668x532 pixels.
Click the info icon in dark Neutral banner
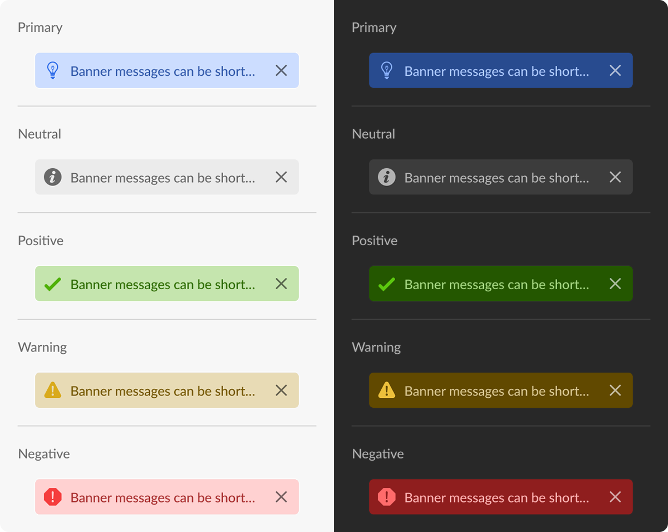(386, 177)
